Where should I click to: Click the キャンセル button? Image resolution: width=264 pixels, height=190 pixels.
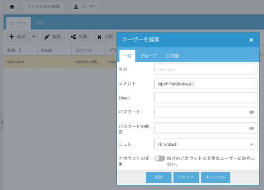pos(215,177)
